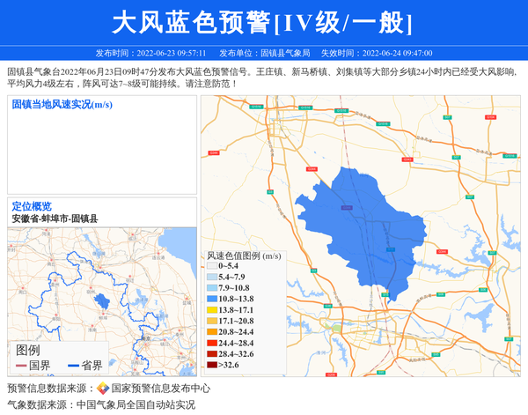Select the 0~5.4 wind speed swatch
Image resolution: width=528 pixels, height=415 pixels.
coord(211,265)
